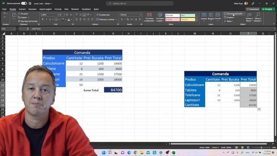Open the Date ribbon tab

[x=66, y=9]
